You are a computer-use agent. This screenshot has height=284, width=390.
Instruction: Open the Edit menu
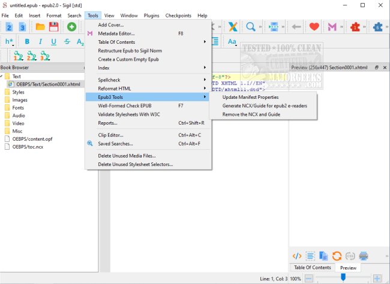[x=19, y=16]
